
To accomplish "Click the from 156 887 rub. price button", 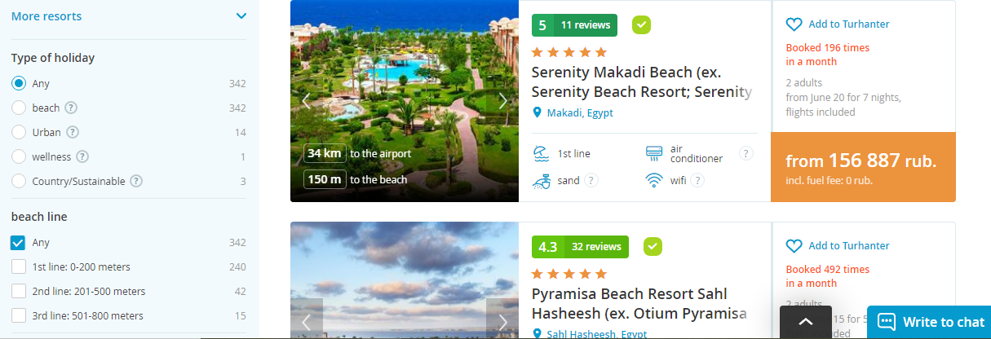I will click(x=863, y=167).
